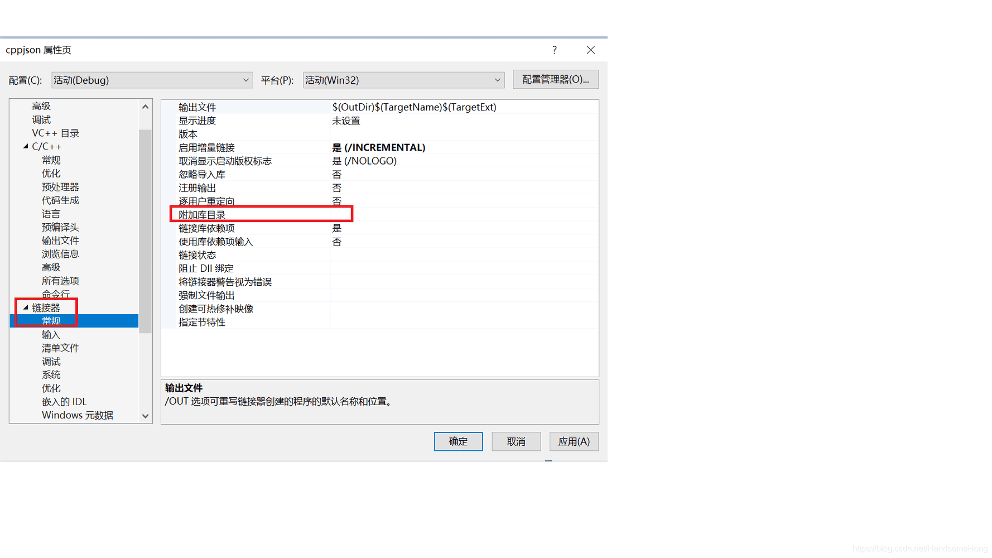The width and height of the screenshot is (992, 558).
Task: Select 代码生成 under C/C++
Action: (60, 200)
